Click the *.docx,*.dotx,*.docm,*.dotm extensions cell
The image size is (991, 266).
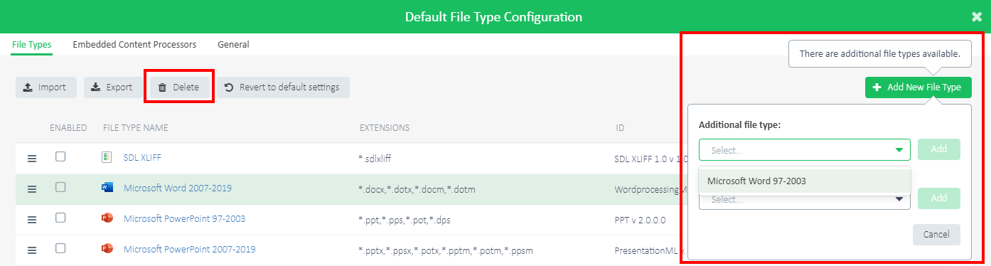tap(416, 189)
